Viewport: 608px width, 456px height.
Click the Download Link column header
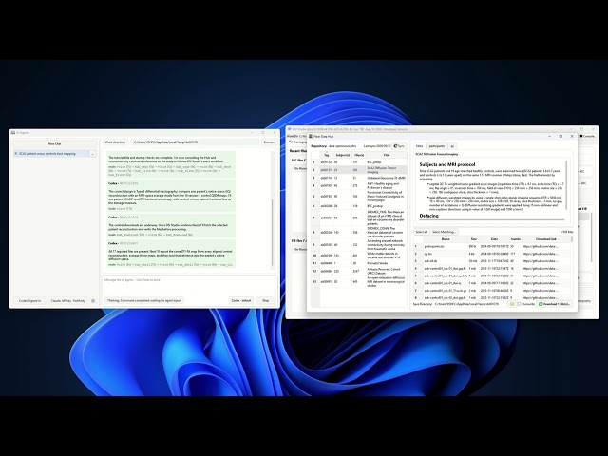(545, 239)
